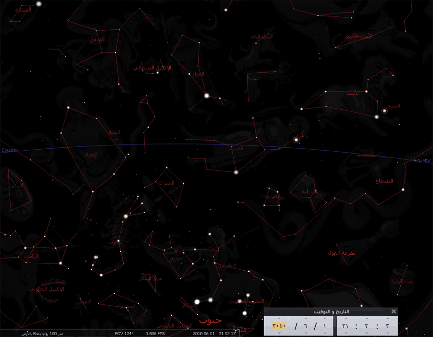Click the right Equator label
This screenshot has width=433, height=337.
pos(422,160)
